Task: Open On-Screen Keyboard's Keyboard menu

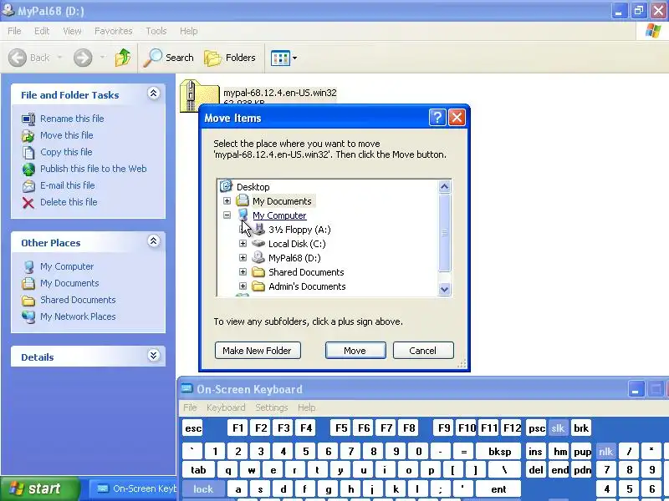Action: [226, 407]
